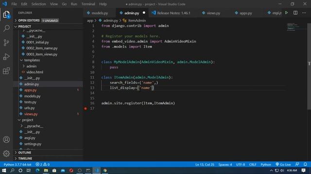The height and width of the screenshot is (174, 311).
Task: Open the Selection menu
Action: click(x=38, y=4)
